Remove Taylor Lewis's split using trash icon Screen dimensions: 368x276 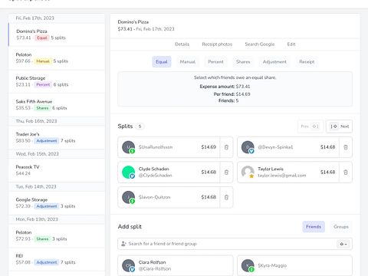(x=346, y=172)
